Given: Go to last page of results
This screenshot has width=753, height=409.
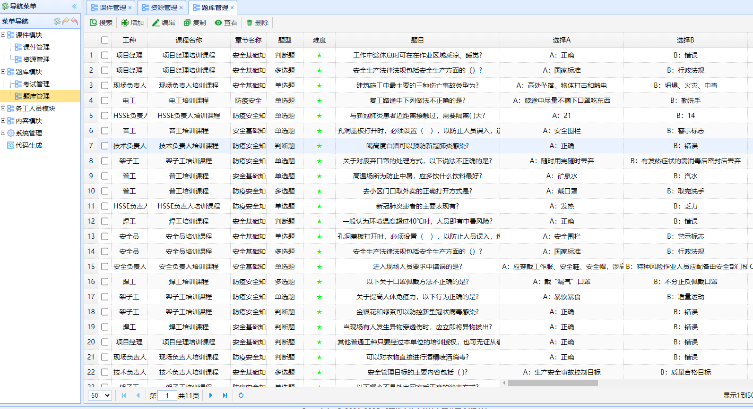Looking at the screenshot, I should click(225, 395).
